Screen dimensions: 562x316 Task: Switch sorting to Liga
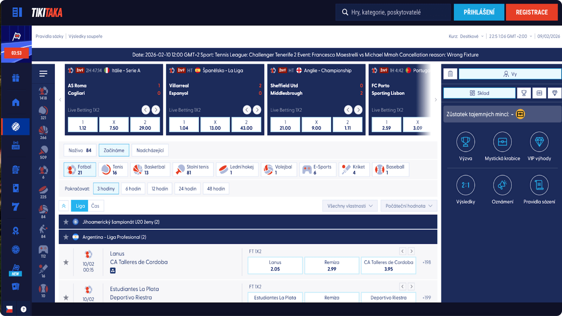point(80,206)
